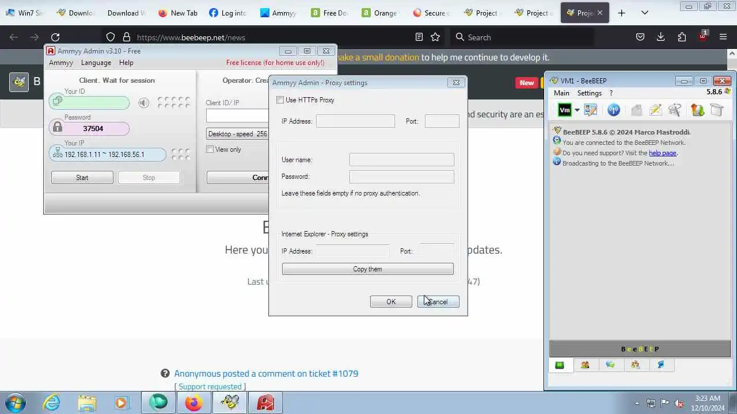Open the ? help menu in BeeBEEP
Viewport: 737px width, 414px height.
[611, 93]
